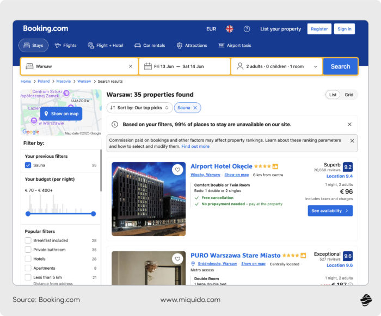Check the Less than 5 km filter
This screenshot has height=316, width=381.
click(x=28, y=277)
